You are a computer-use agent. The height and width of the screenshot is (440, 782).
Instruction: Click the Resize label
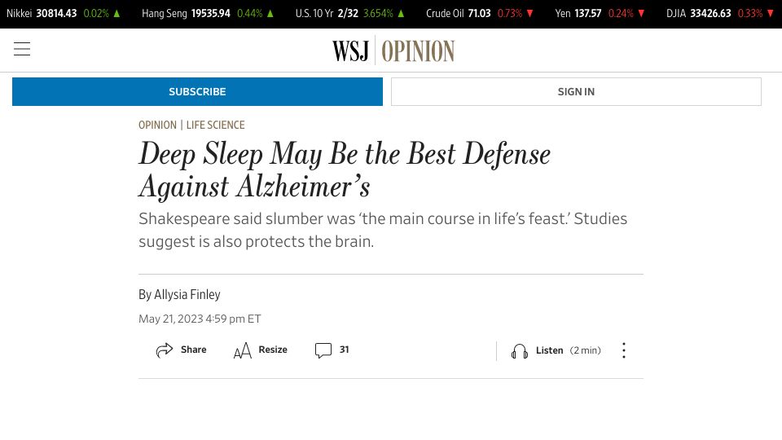point(273,350)
